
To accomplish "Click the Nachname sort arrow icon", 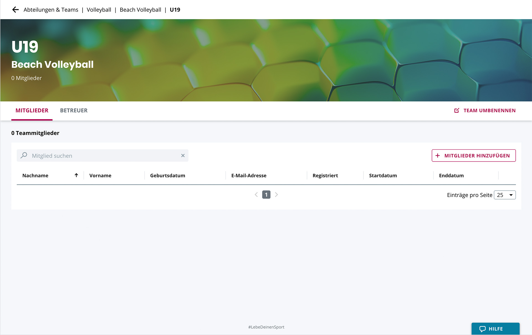I will 76,175.
